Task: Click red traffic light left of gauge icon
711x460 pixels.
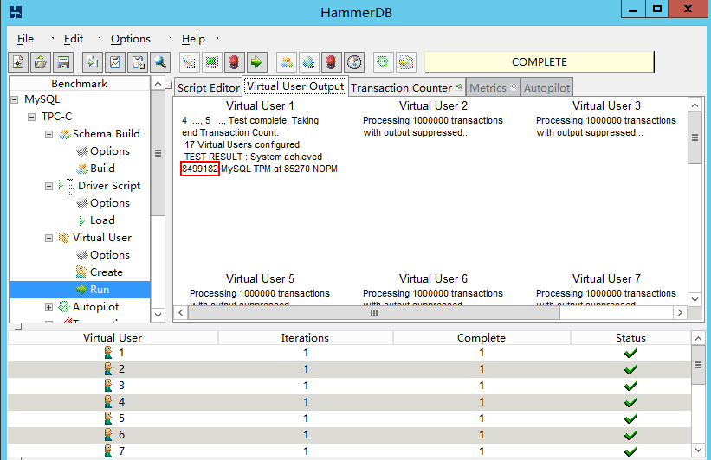Action: click(331, 62)
